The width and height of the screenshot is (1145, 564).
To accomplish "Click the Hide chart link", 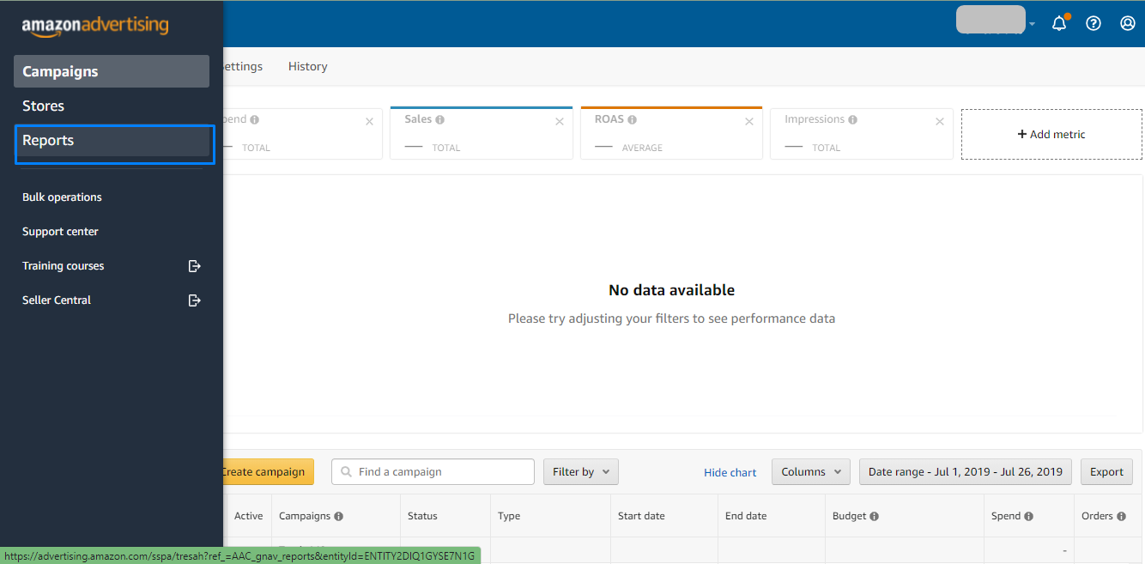I will (730, 472).
